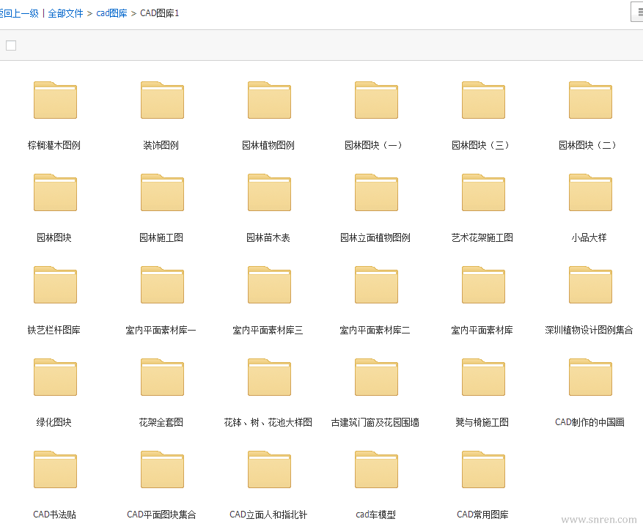Switch view with the list-mode button
The image size is (643, 527).
coord(637,12)
